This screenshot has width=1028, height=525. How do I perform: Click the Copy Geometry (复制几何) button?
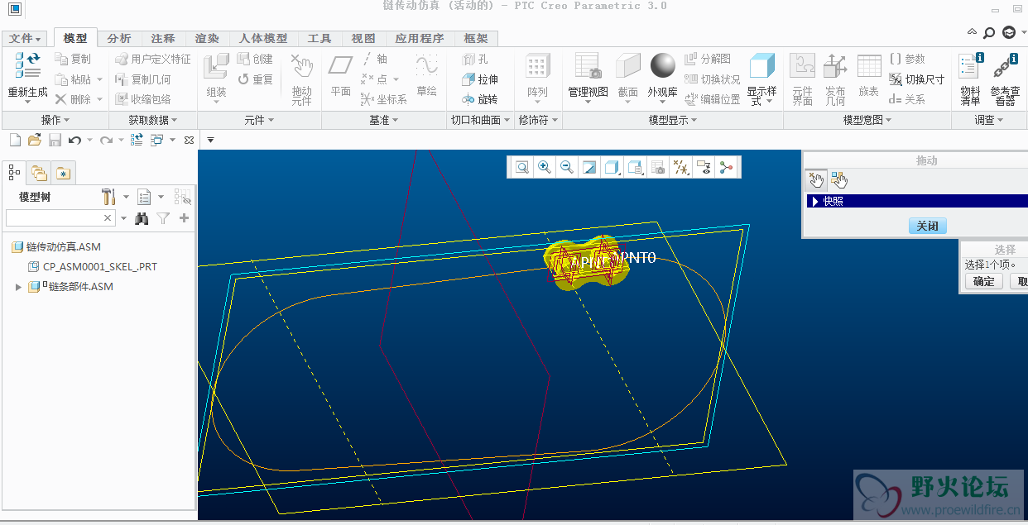pyautogui.click(x=142, y=79)
